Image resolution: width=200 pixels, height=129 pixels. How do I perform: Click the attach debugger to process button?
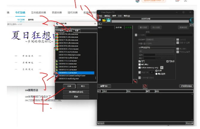76,92
